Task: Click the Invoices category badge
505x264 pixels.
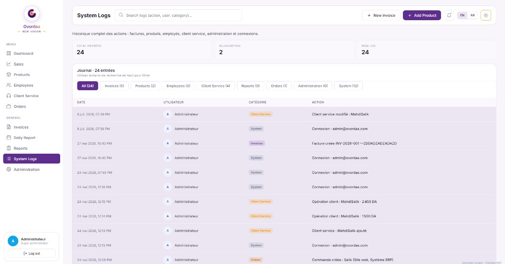Action: click(x=256, y=143)
